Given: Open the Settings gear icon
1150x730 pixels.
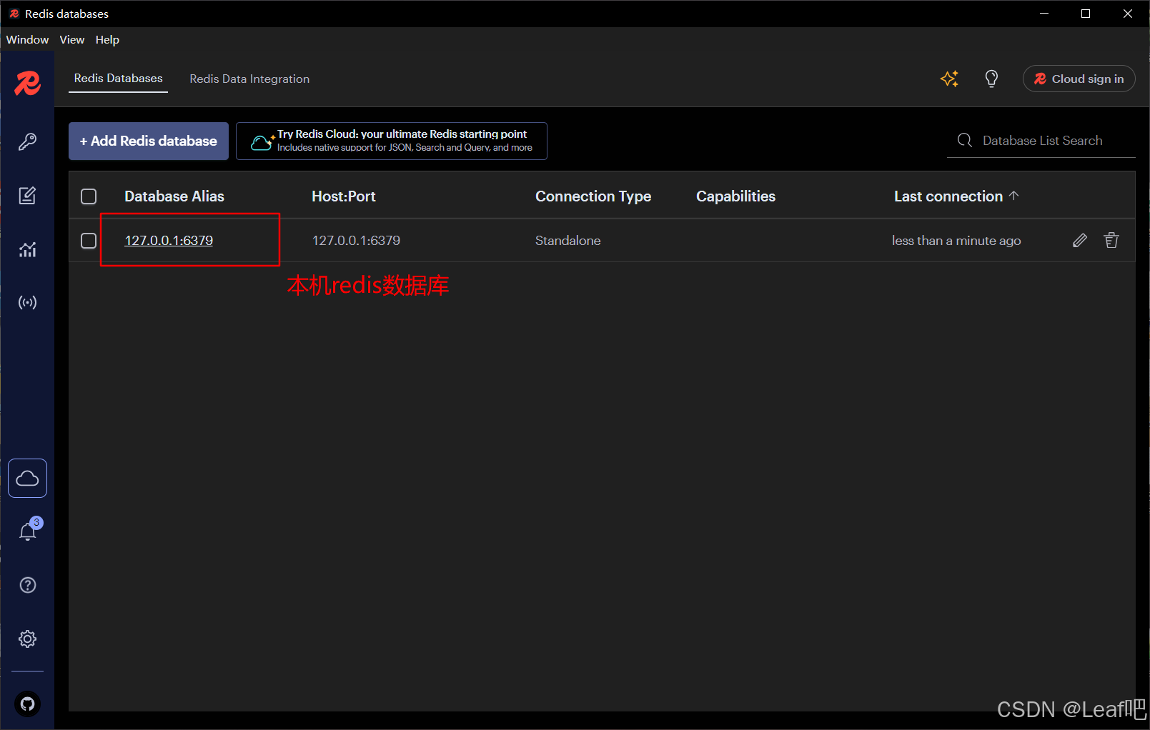Looking at the screenshot, I should click(27, 639).
